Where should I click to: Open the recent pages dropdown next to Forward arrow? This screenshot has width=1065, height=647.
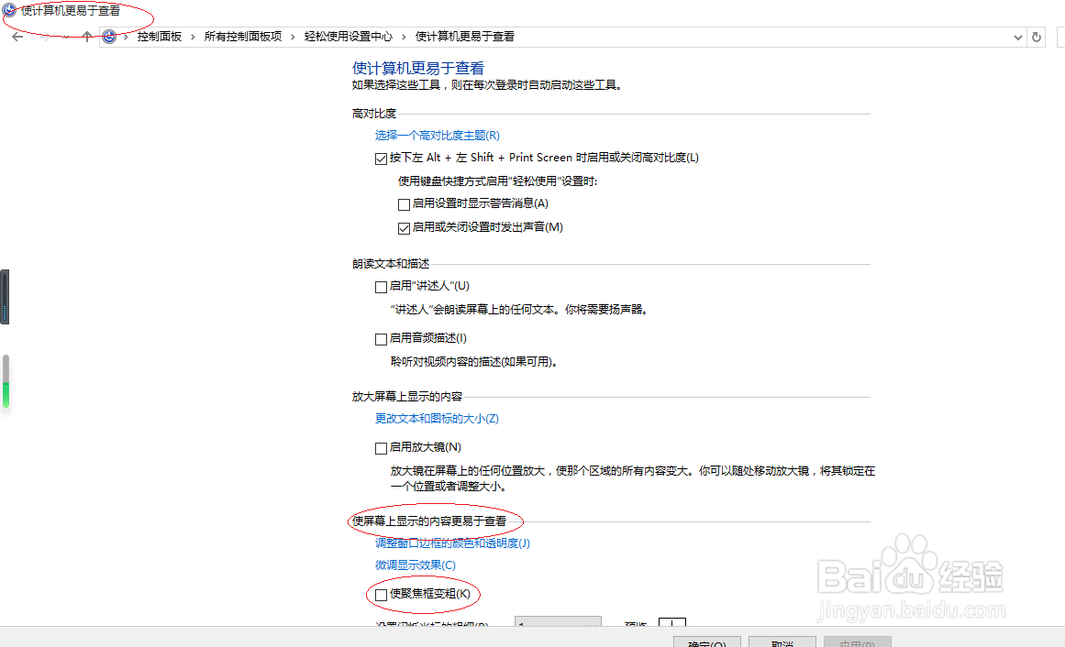tap(64, 37)
